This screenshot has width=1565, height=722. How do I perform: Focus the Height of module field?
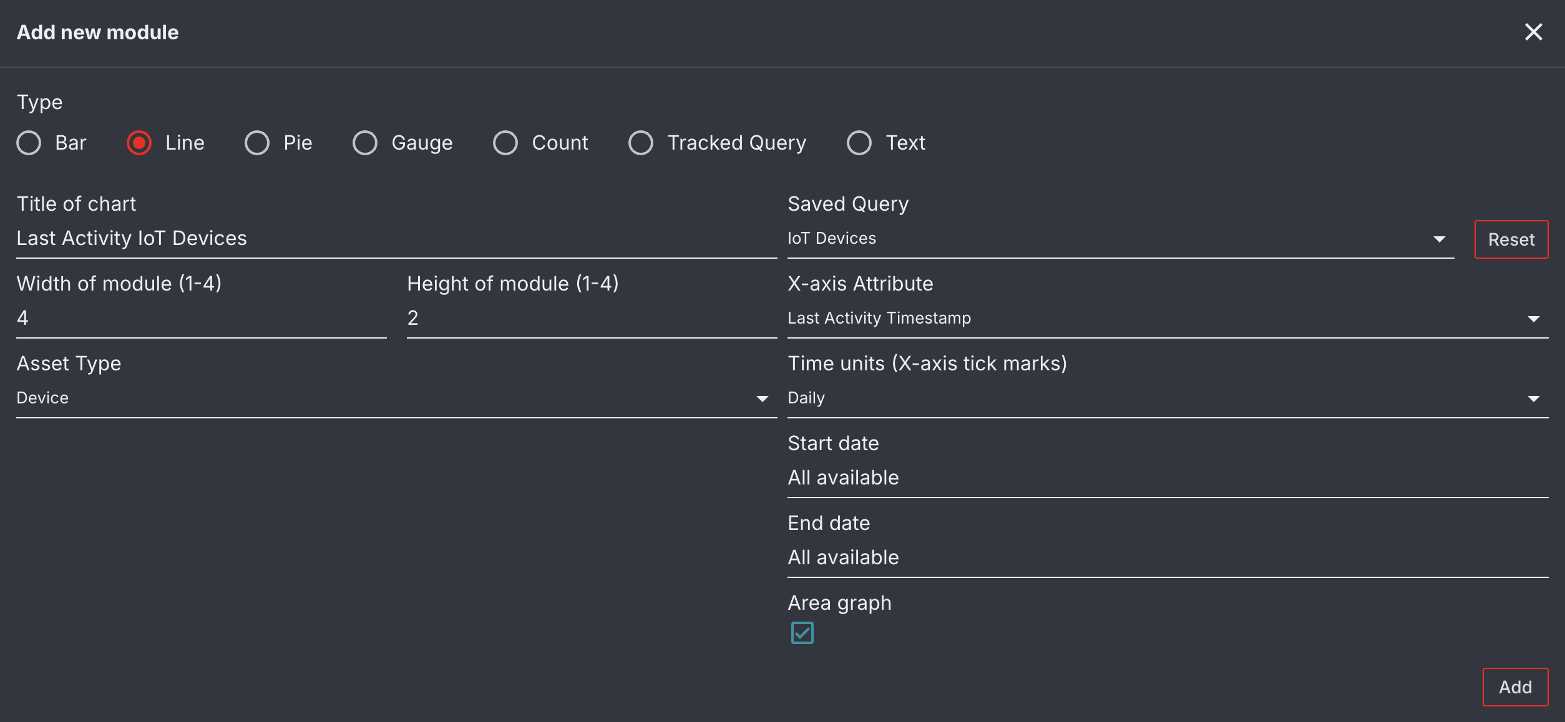[x=592, y=319]
